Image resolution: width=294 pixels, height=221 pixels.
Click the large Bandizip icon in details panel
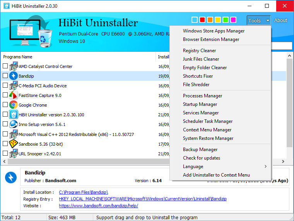coord(11,177)
